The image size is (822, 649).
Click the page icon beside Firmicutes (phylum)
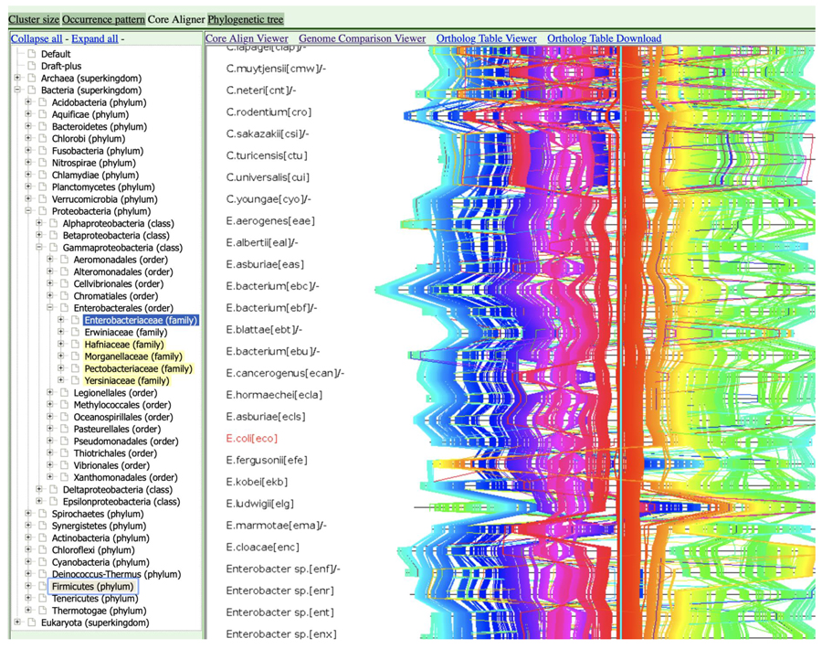click(42, 587)
